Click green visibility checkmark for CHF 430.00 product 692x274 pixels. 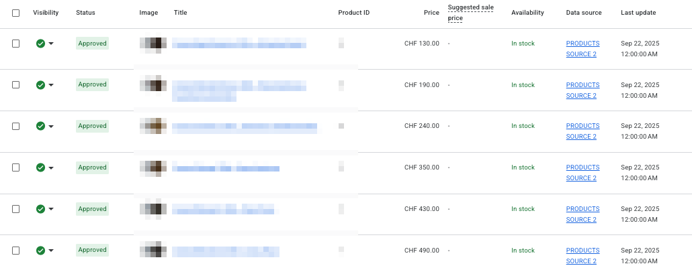tap(40, 209)
